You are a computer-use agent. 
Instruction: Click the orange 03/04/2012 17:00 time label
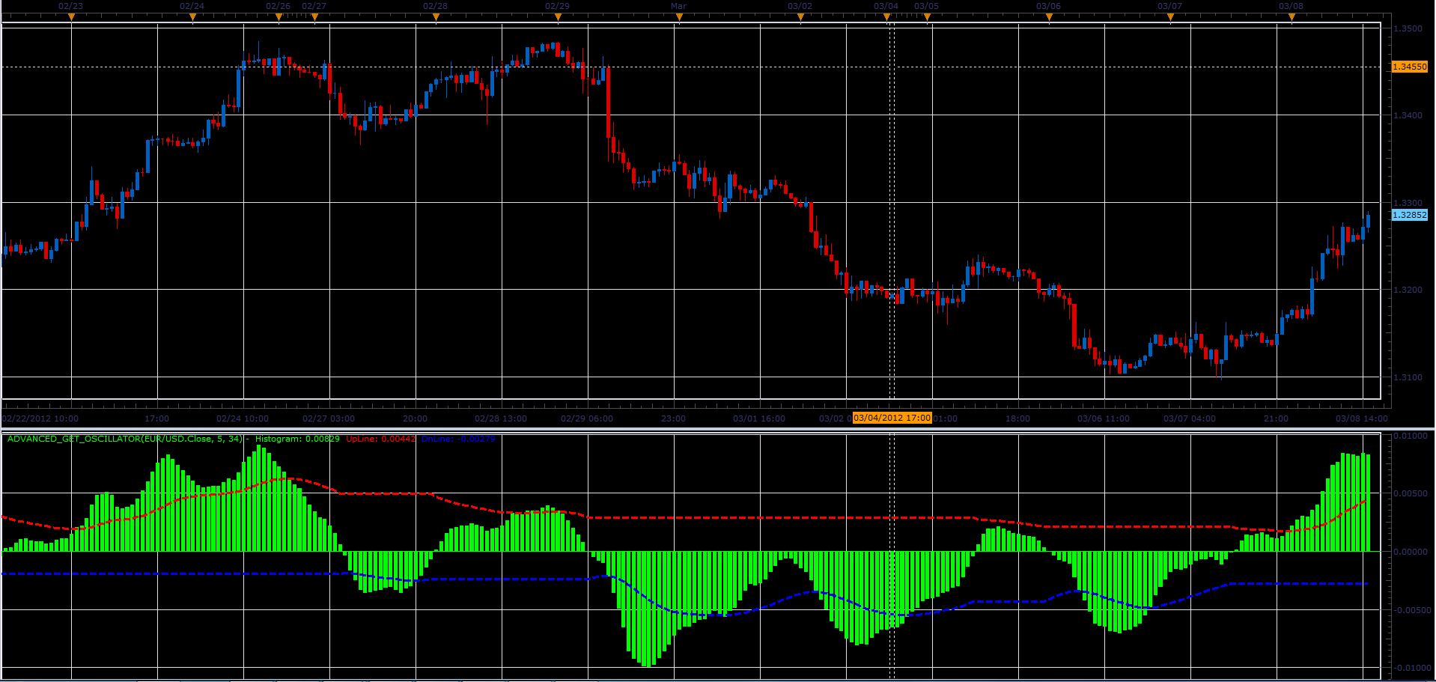[892, 418]
